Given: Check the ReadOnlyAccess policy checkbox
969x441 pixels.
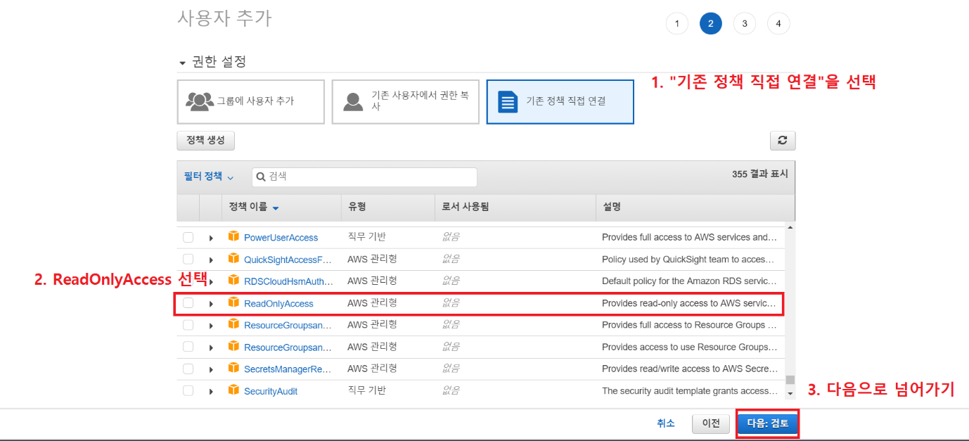Looking at the screenshot, I should click(x=188, y=303).
